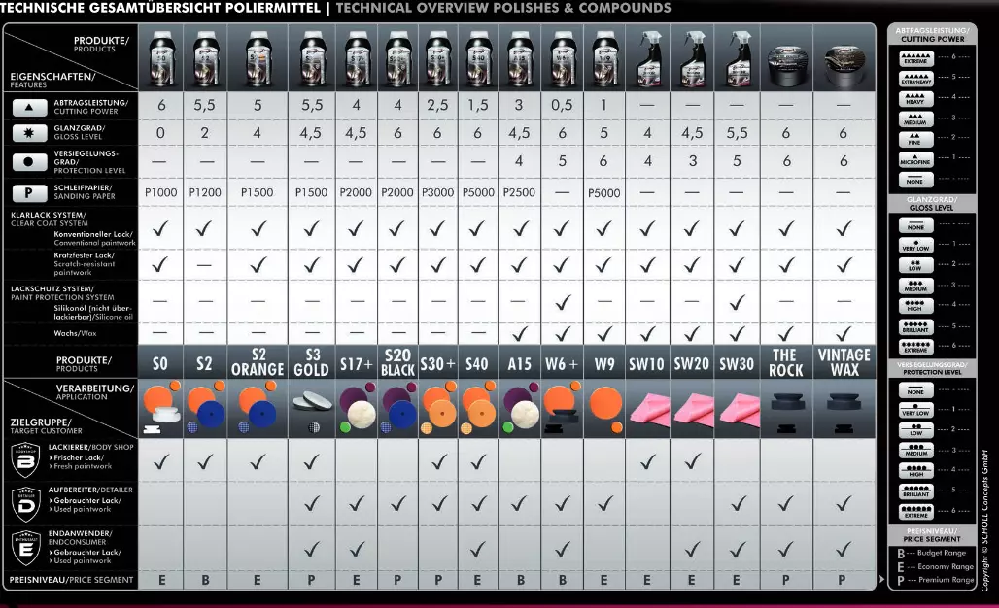Click the Endanwender Endconsumer E badge
999x608 pixels.
pos(26,548)
